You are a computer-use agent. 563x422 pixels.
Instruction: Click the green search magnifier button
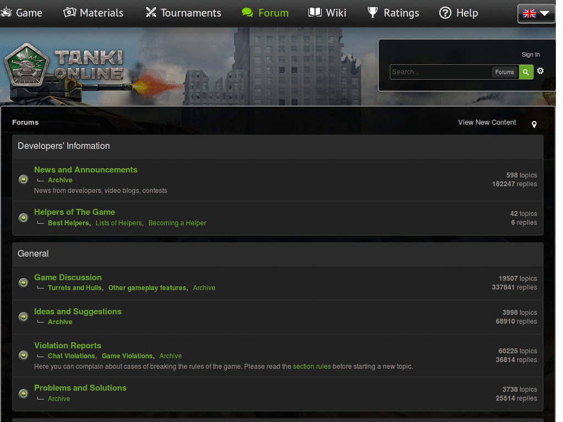tap(526, 72)
